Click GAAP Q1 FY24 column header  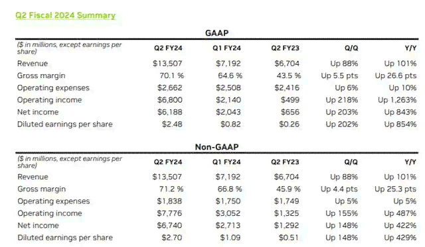coord(226,48)
